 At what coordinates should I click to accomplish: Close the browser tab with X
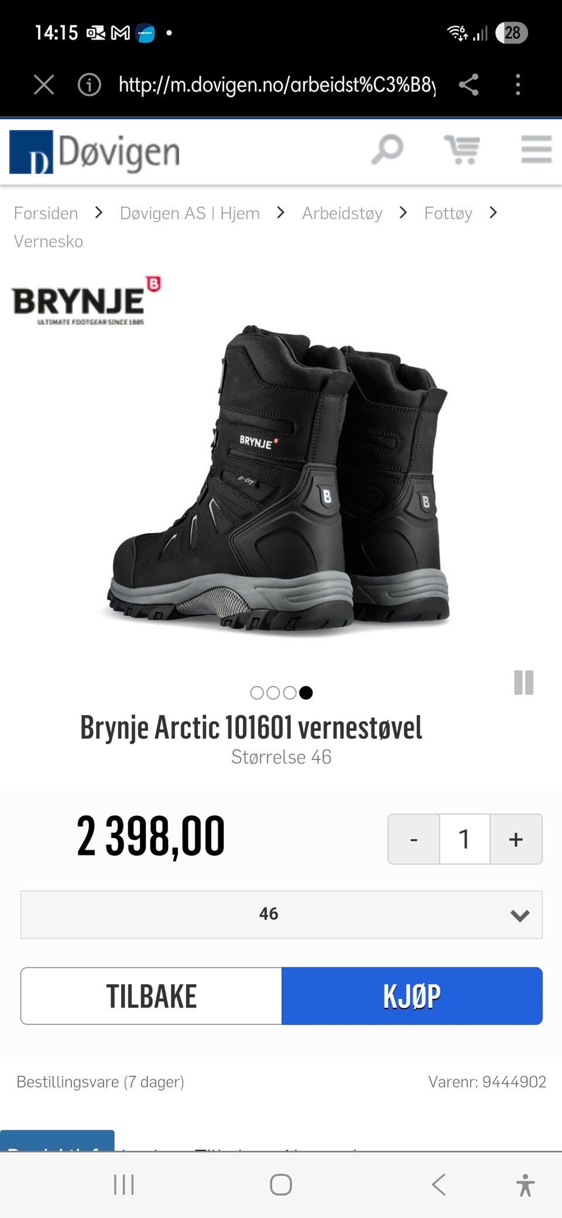point(44,85)
